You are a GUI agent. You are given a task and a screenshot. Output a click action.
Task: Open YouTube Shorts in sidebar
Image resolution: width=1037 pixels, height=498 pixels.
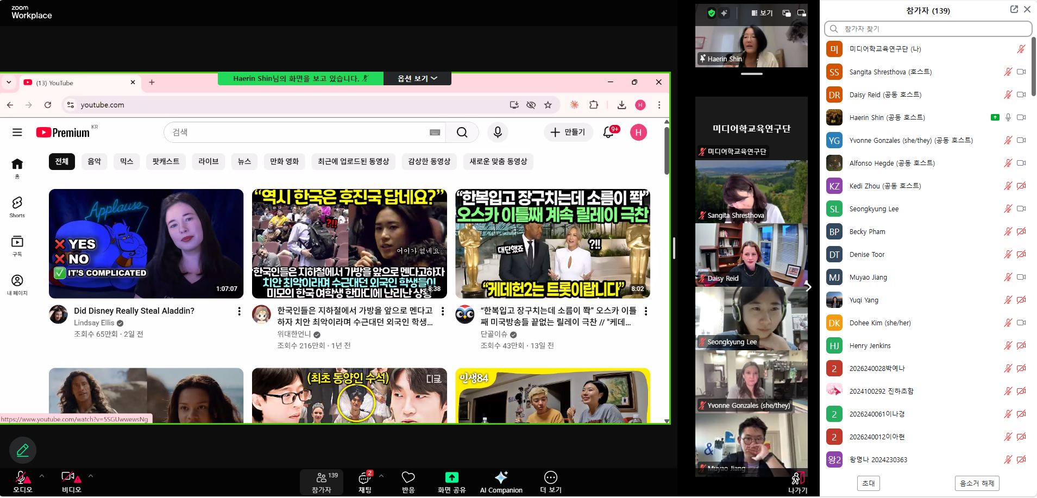17,207
